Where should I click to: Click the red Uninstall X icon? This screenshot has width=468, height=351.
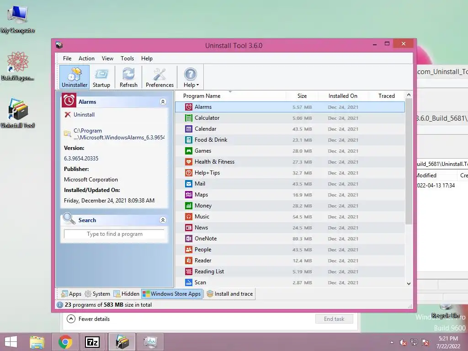pyautogui.click(x=68, y=115)
